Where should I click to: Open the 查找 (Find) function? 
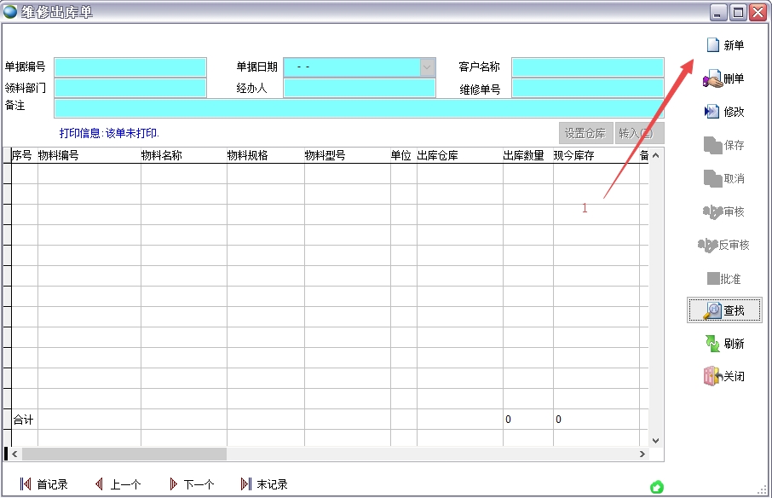coord(725,310)
